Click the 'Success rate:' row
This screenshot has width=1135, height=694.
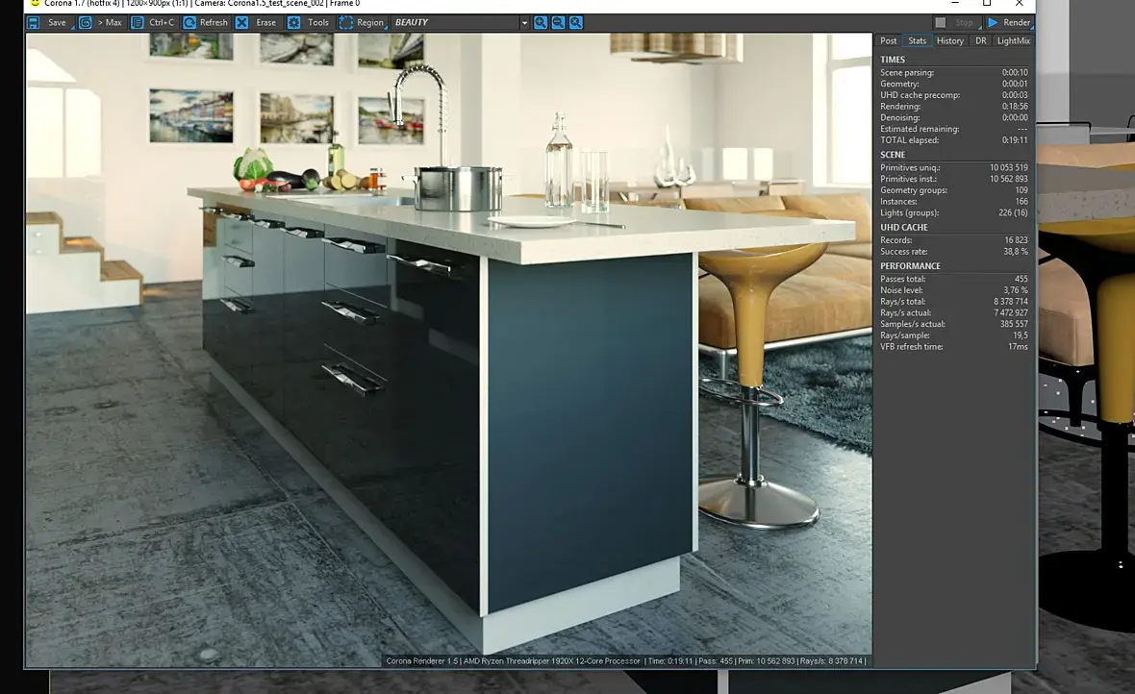click(x=954, y=252)
